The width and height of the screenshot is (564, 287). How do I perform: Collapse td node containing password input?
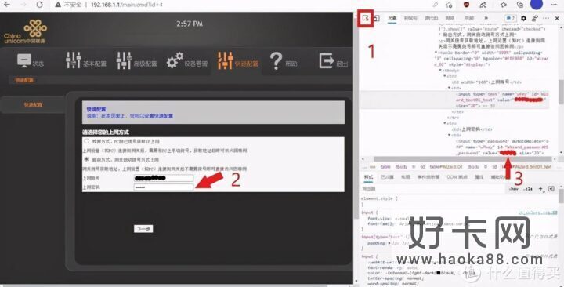(x=449, y=135)
